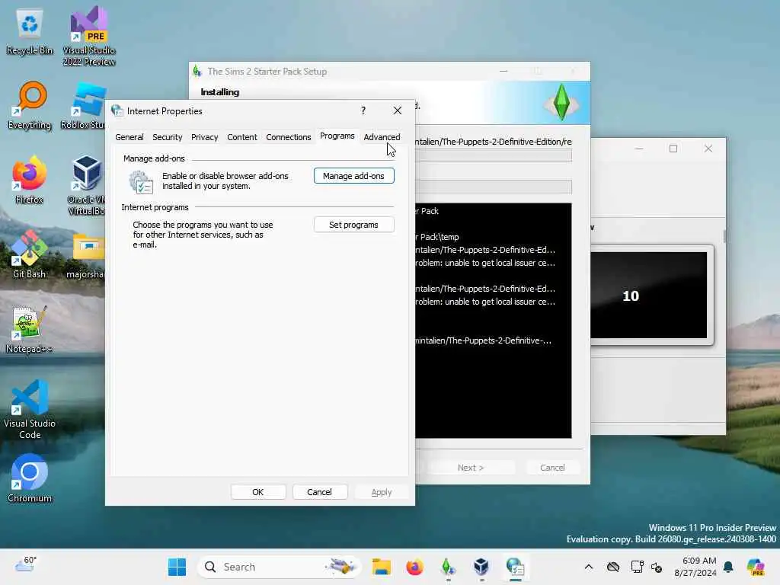Click the thumbnail displaying 10

[x=649, y=295]
